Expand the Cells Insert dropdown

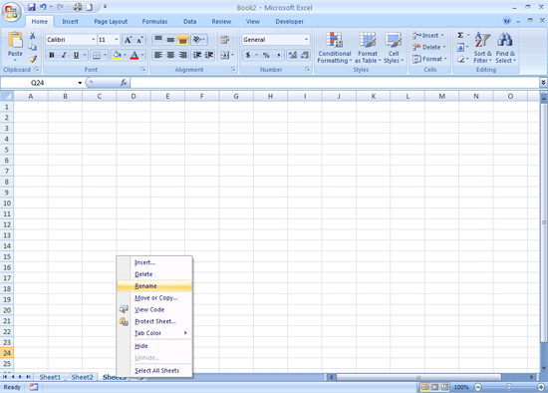[442, 35]
